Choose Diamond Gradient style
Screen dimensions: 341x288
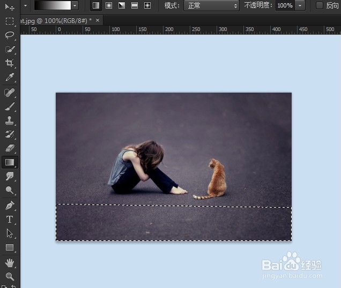tap(147, 5)
